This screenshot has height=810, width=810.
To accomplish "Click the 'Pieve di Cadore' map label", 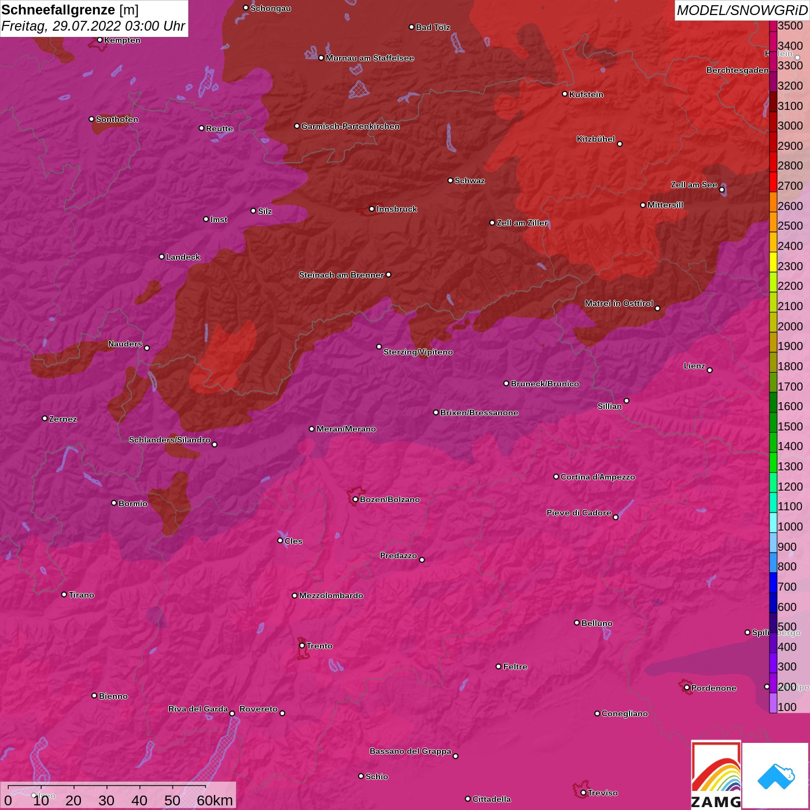I will tap(579, 513).
